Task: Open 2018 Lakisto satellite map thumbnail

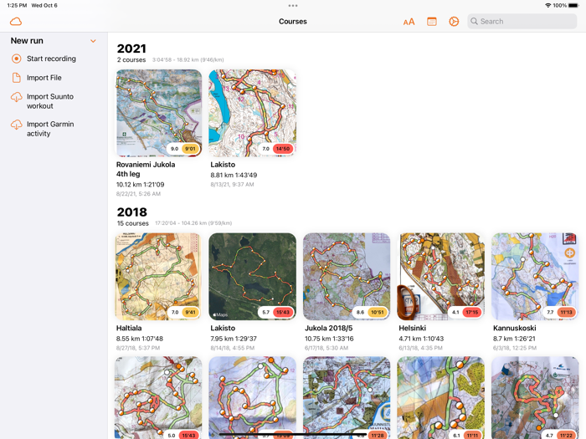Action: tap(253, 277)
